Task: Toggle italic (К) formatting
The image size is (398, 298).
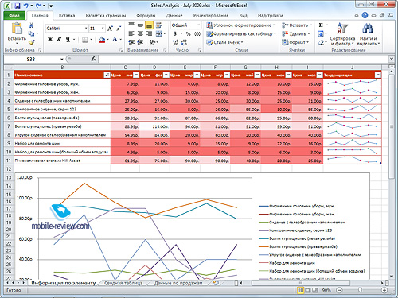Action: pyautogui.click(x=59, y=40)
